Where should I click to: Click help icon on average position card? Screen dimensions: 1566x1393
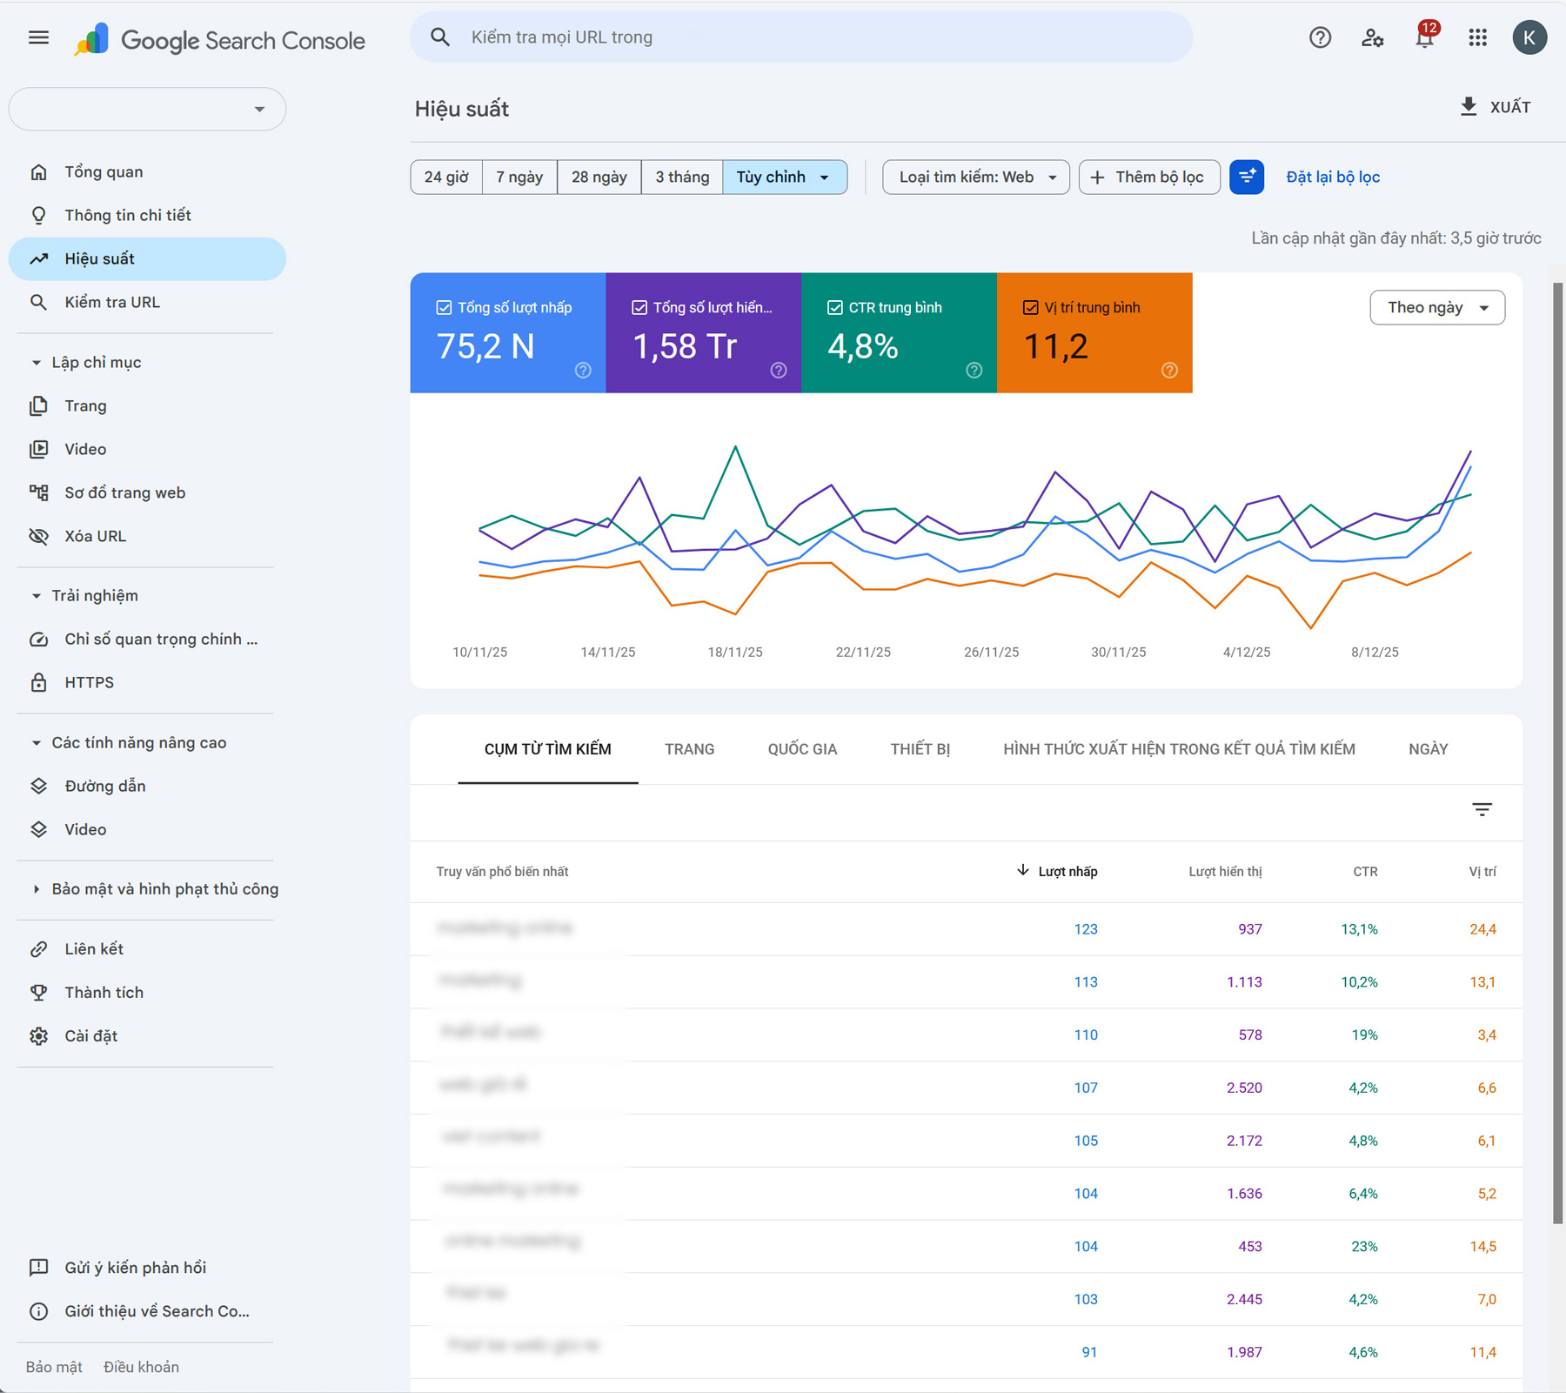tap(1169, 371)
